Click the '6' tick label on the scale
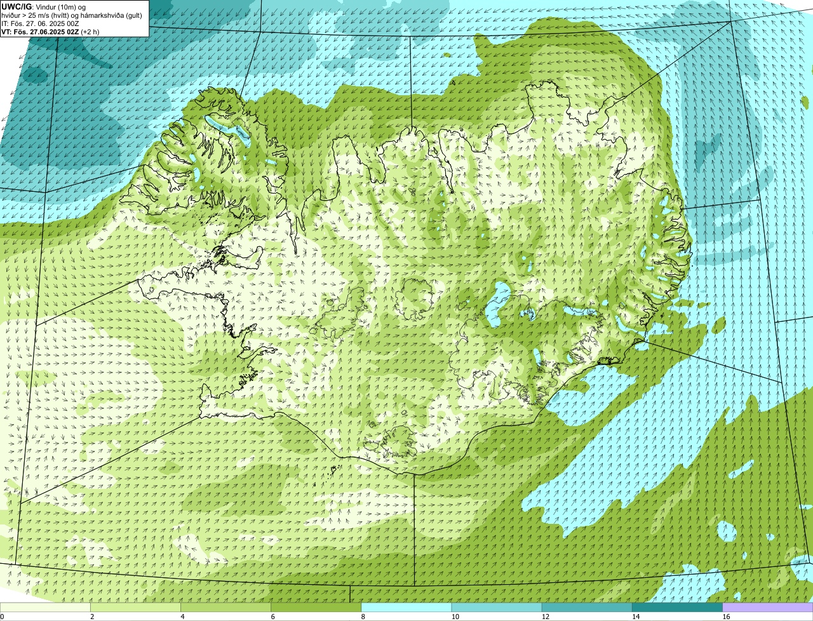Image resolution: width=813 pixels, height=621 pixels. pos(272,617)
